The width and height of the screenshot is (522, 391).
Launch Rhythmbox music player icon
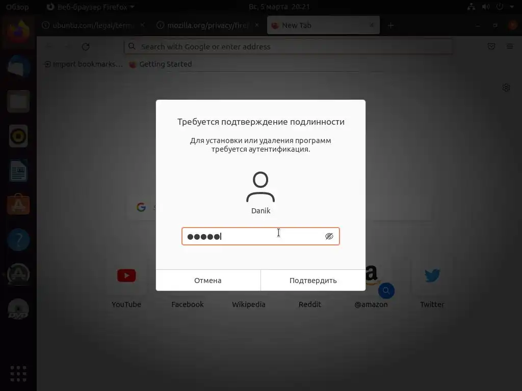18,136
